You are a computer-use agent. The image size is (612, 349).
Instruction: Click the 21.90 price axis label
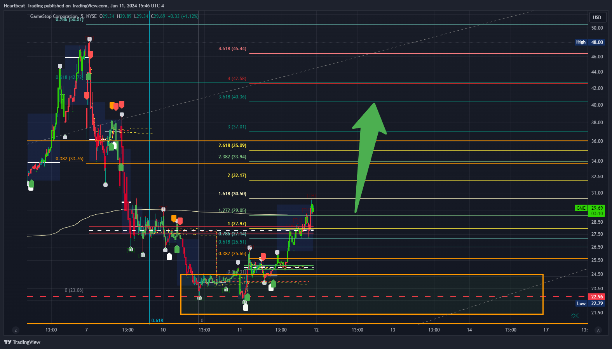597,313
